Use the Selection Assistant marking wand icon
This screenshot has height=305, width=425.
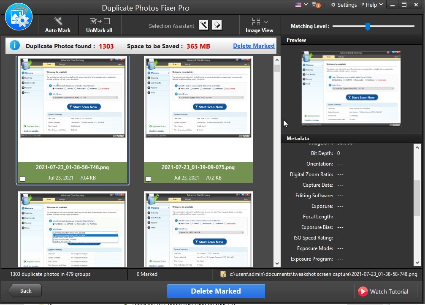pyautogui.click(x=203, y=25)
